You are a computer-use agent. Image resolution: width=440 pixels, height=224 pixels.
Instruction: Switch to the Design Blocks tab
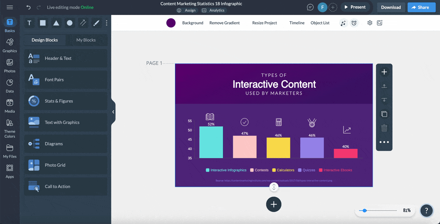click(x=44, y=40)
